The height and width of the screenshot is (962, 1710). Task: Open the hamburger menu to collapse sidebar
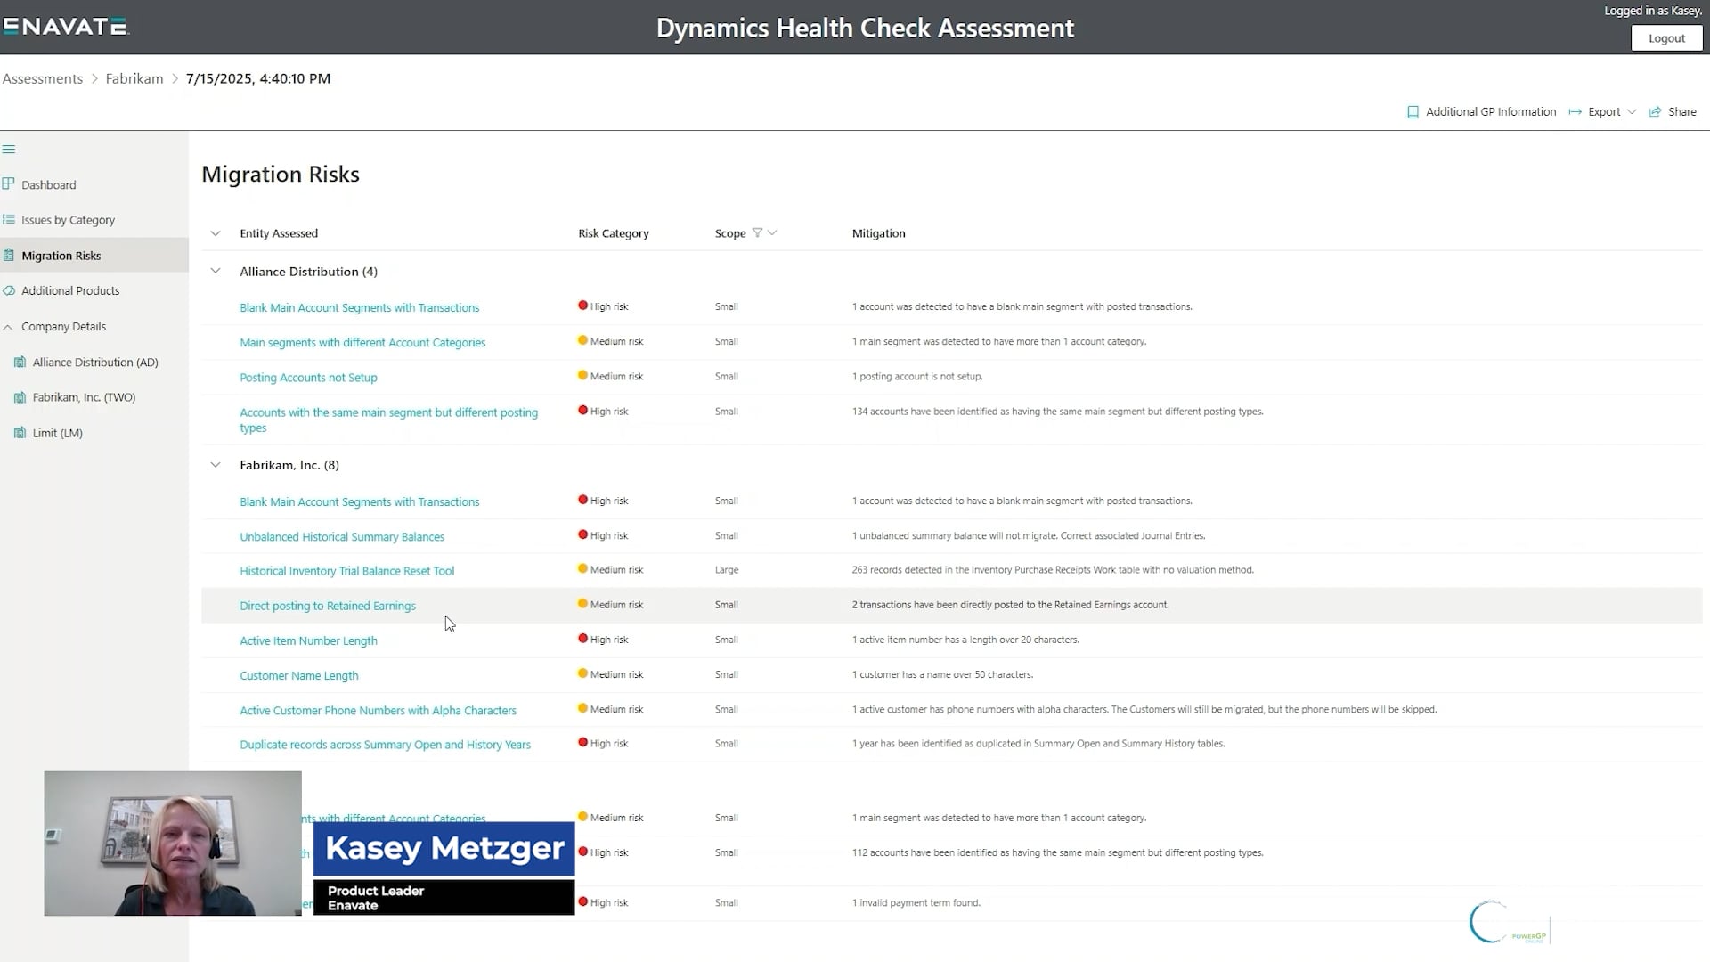pos(9,149)
